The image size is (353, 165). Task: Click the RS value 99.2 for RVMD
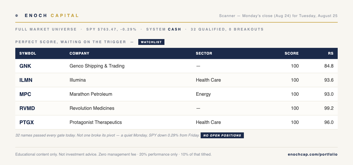coord(329,108)
